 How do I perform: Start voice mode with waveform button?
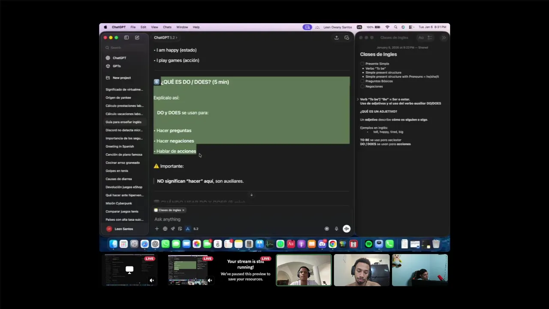pyautogui.click(x=347, y=229)
